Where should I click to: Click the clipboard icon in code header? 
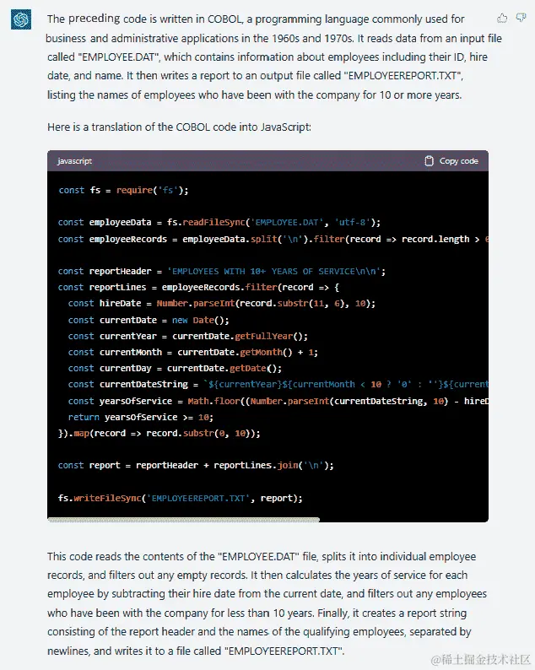tap(429, 161)
